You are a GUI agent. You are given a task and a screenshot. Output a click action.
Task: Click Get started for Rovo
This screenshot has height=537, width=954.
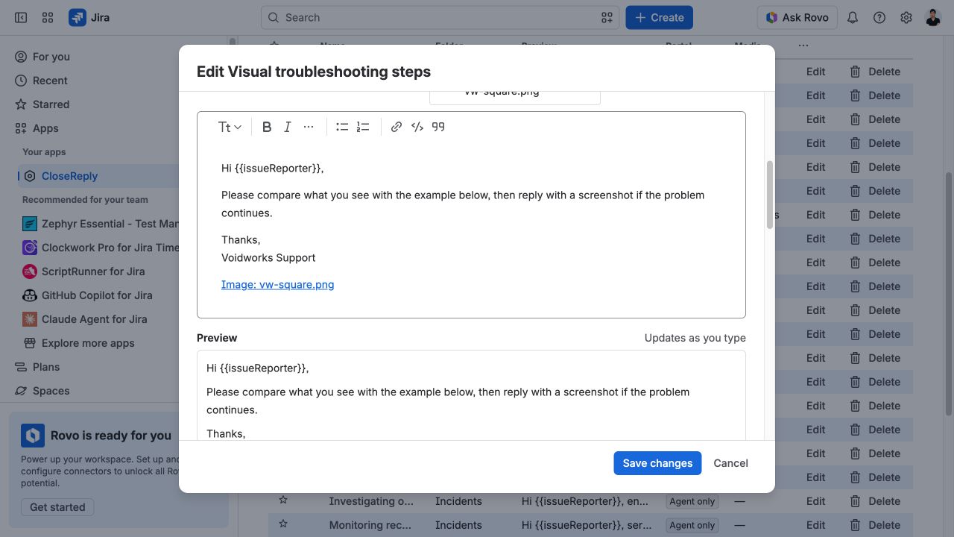click(57, 507)
